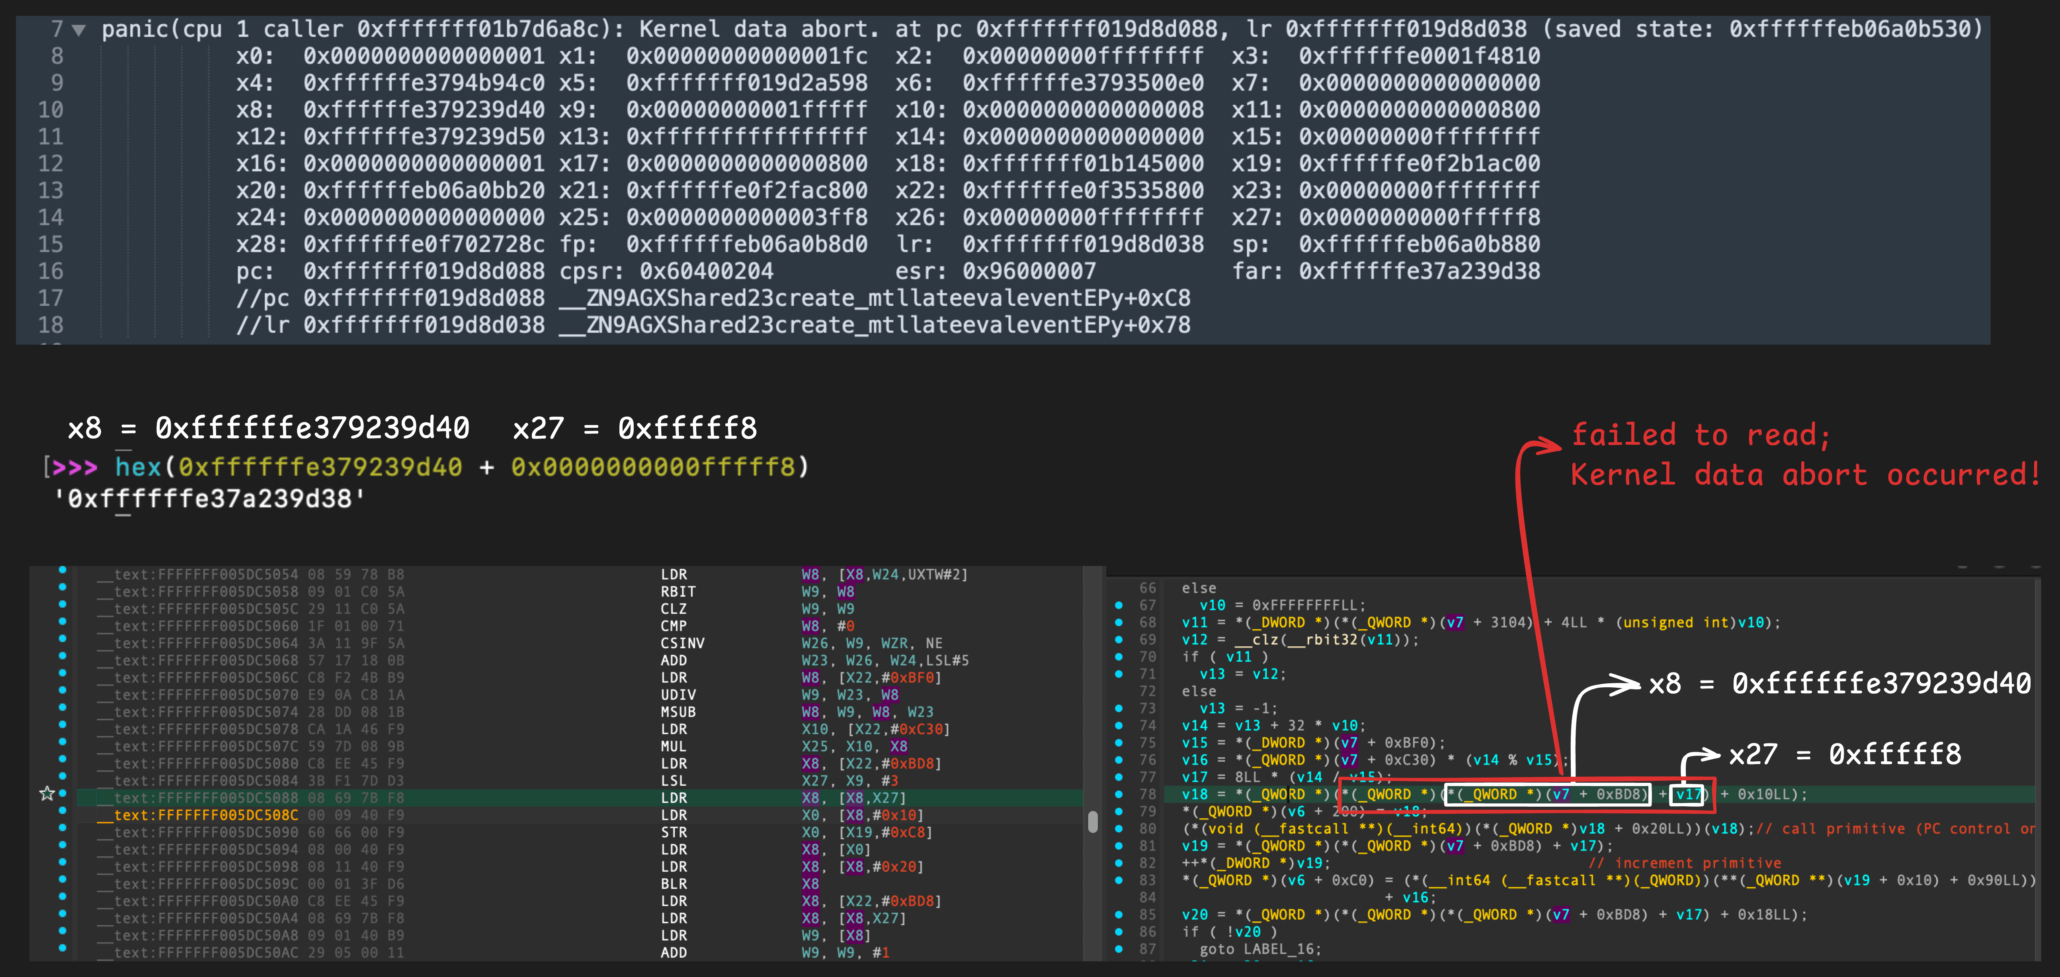This screenshot has width=2060, height=977.
Task: Toggle breakpoint dot on the CSINV line
Action: click(x=62, y=639)
